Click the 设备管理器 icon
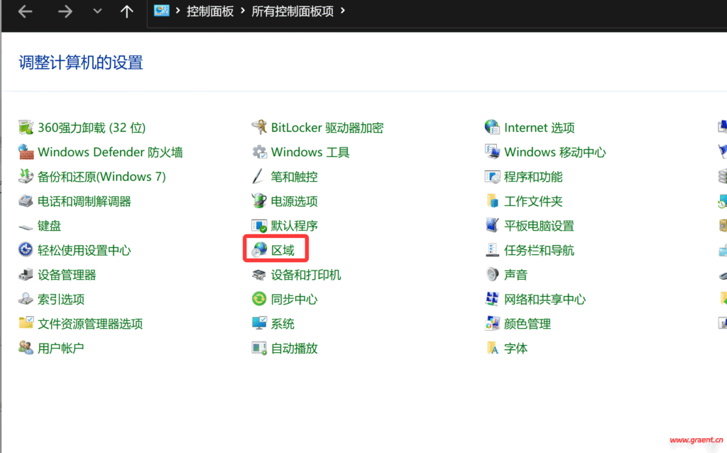Screen dimensions: 727x453 (26, 275)
